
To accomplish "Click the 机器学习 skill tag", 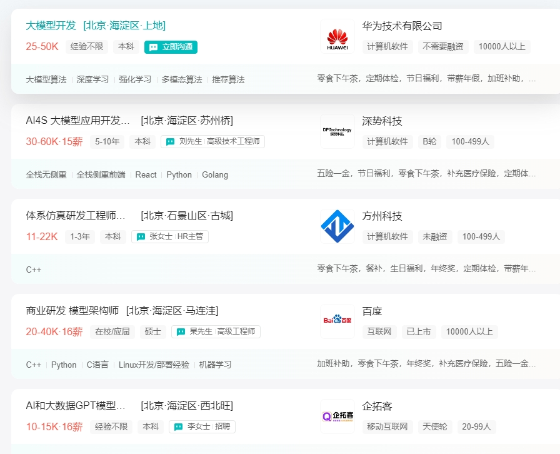I will tap(215, 365).
